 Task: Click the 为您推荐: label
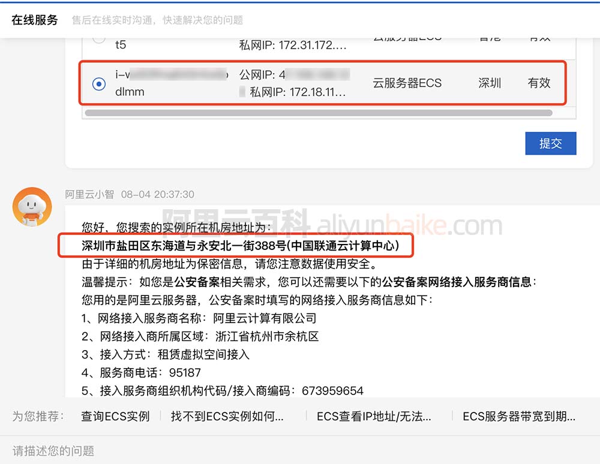point(37,416)
